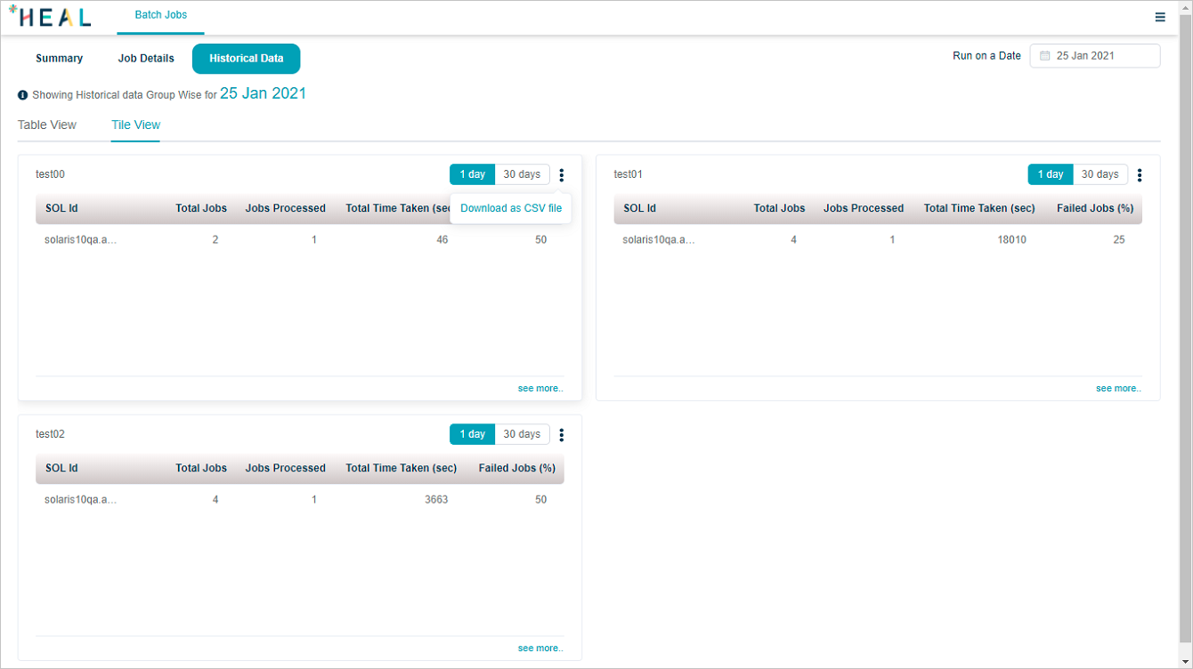Screen dimensions: 1193x669
Task: Switch to Table View tab
Action: pos(47,125)
